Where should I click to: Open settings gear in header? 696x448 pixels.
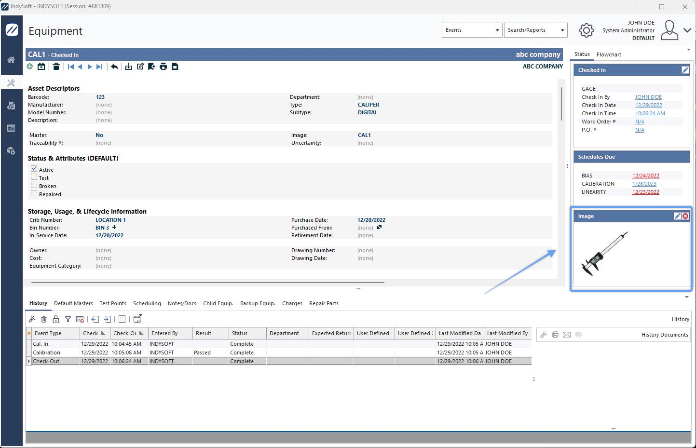[586, 30]
